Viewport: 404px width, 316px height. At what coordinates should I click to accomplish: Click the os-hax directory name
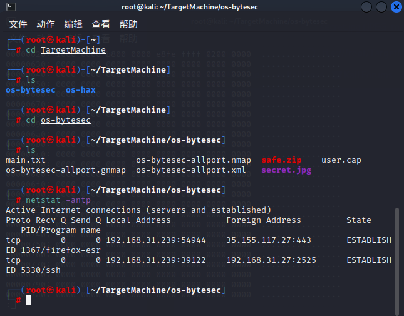pos(80,90)
